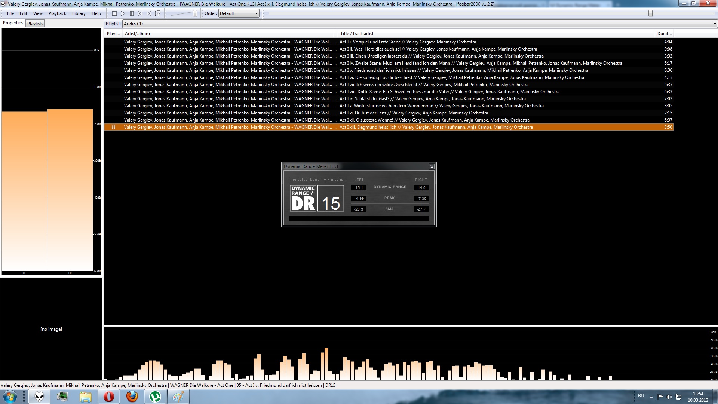Click the right RMS value -27.7
Screen dimensions: 718x404
(421, 209)
